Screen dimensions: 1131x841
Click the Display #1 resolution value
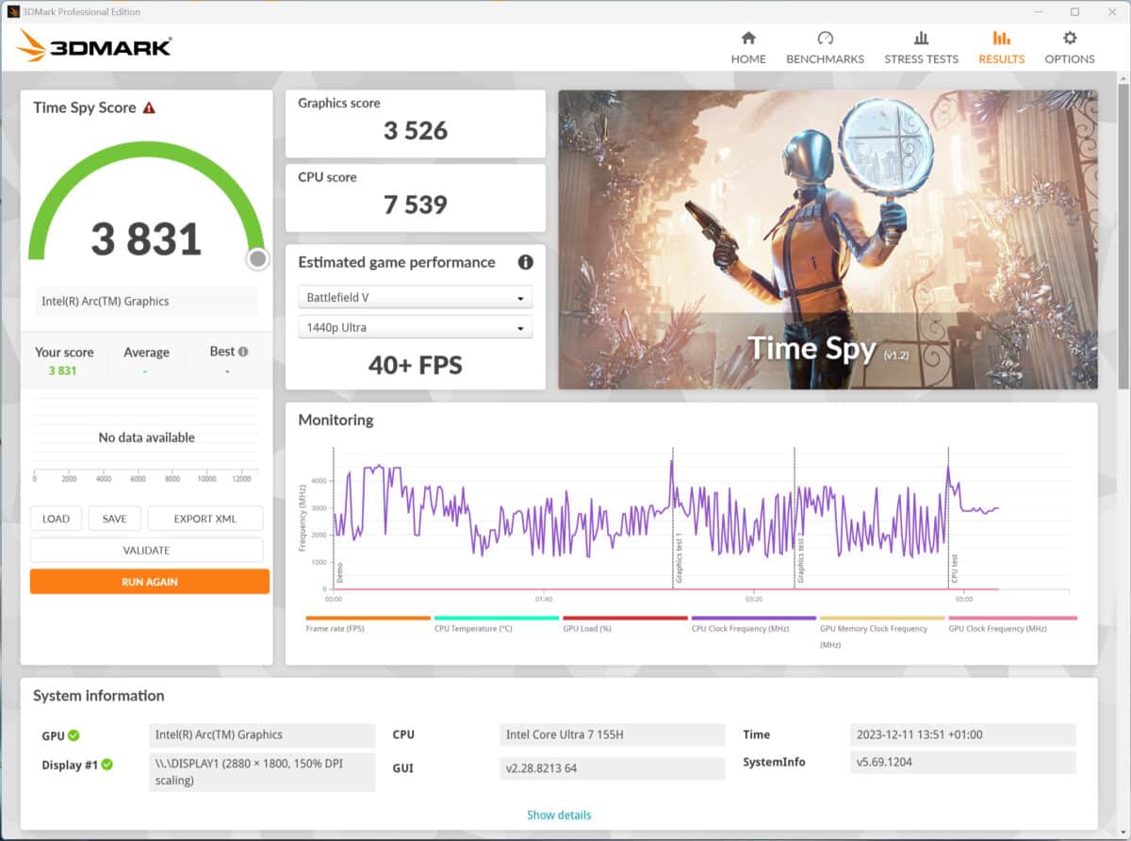pyautogui.click(x=262, y=772)
